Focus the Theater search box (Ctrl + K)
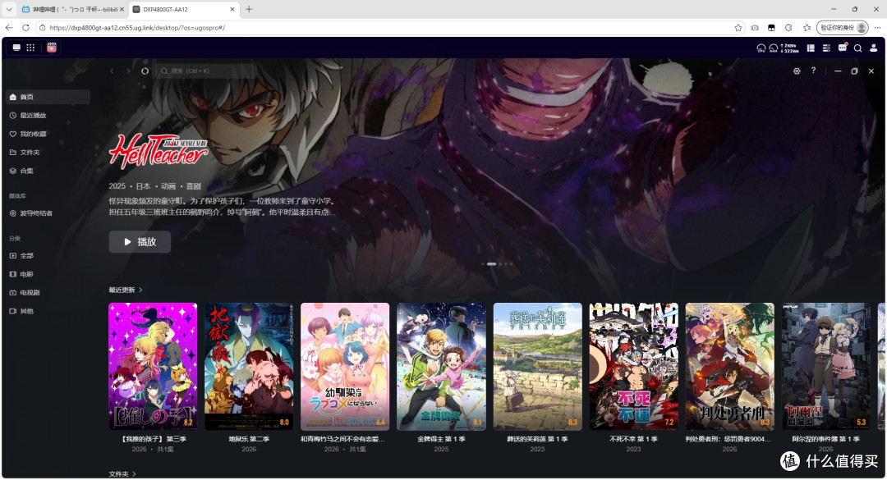 click(x=206, y=71)
